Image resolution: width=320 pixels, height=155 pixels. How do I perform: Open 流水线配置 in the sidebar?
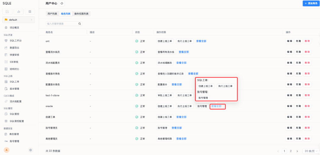pos(15,101)
